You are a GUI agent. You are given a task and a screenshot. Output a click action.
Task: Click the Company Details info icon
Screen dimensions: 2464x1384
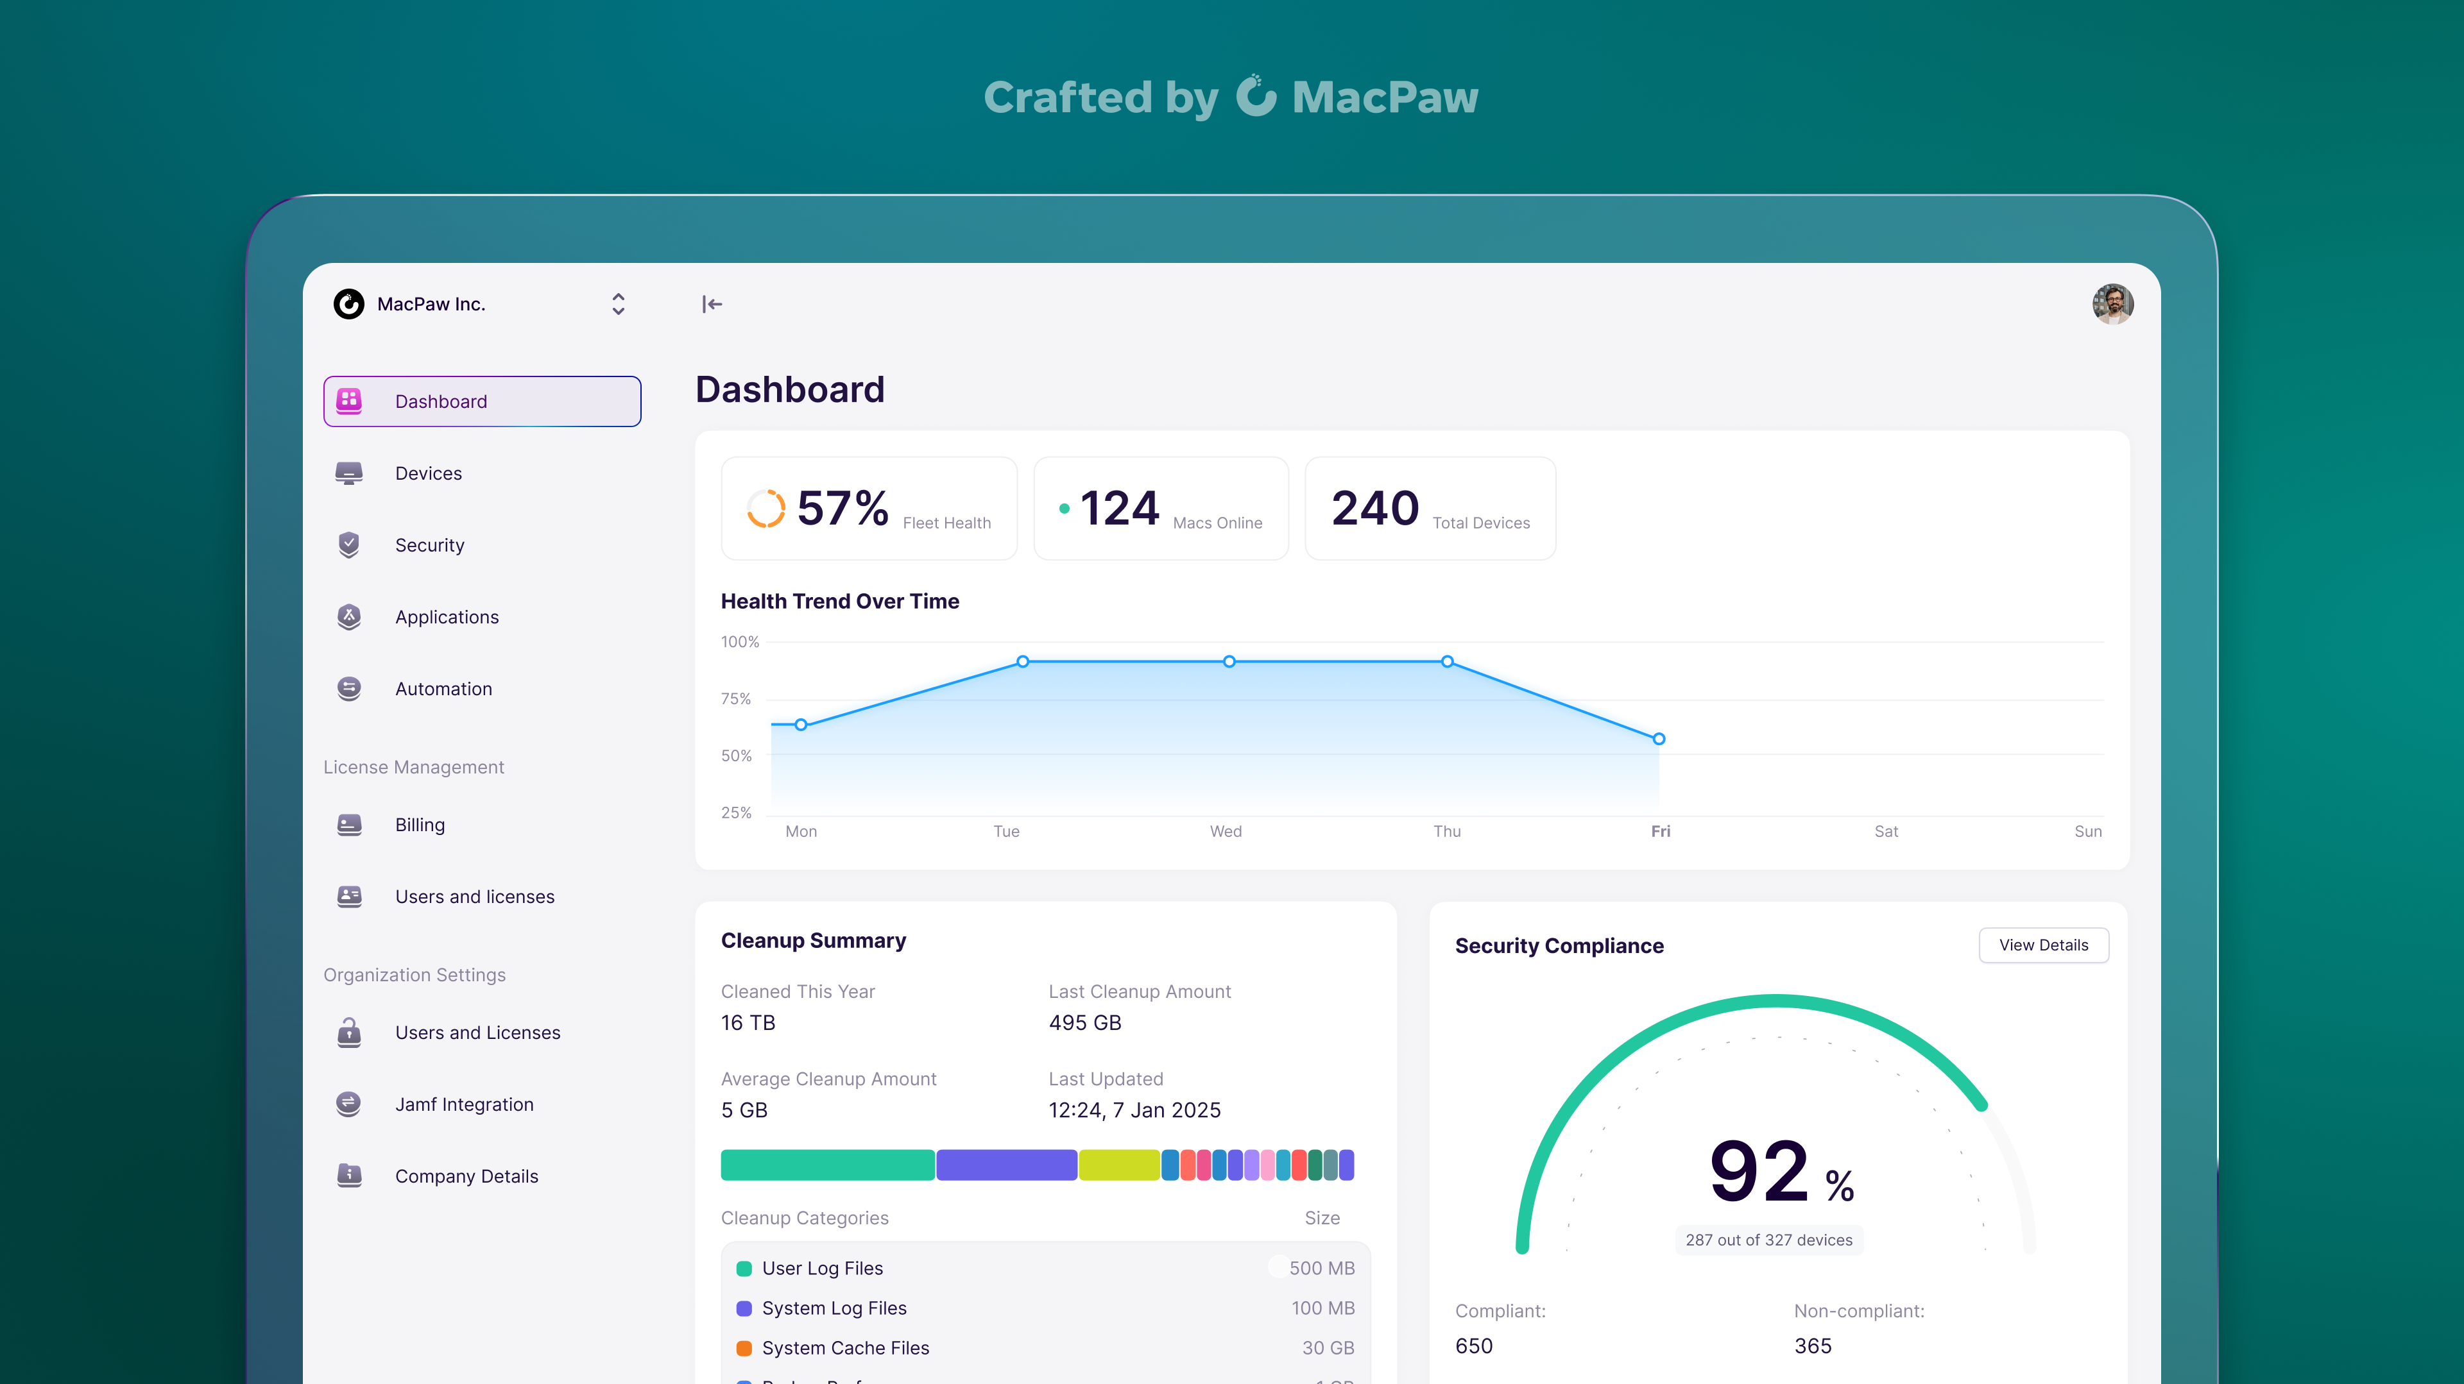click(x=349, y=1176)
